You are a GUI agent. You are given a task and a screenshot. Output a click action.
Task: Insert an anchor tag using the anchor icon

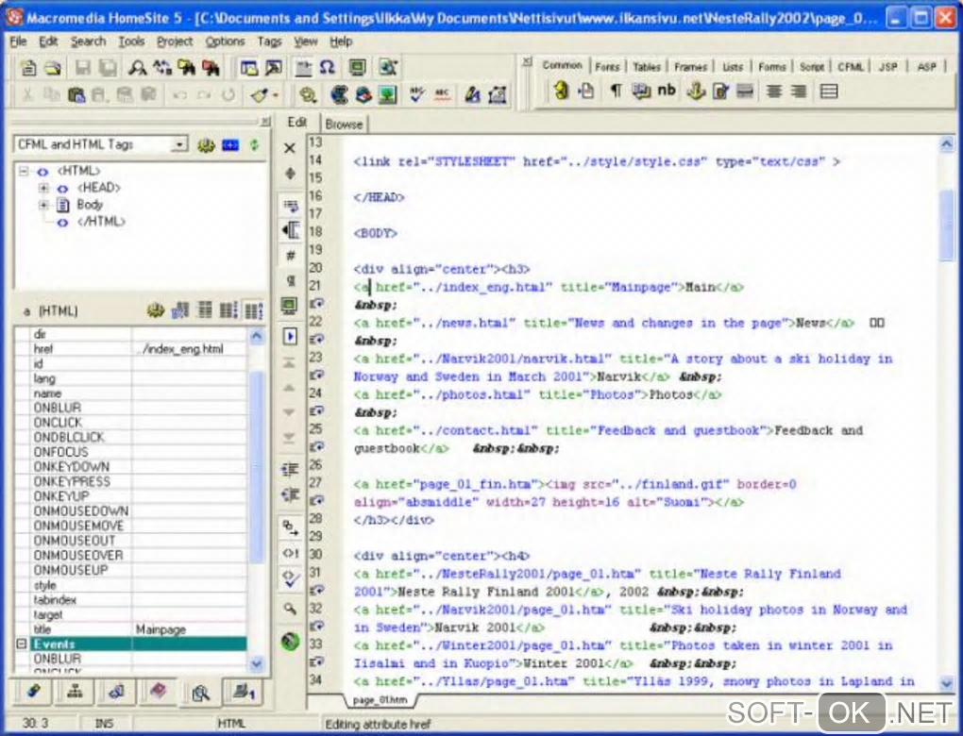click(695, 92)
